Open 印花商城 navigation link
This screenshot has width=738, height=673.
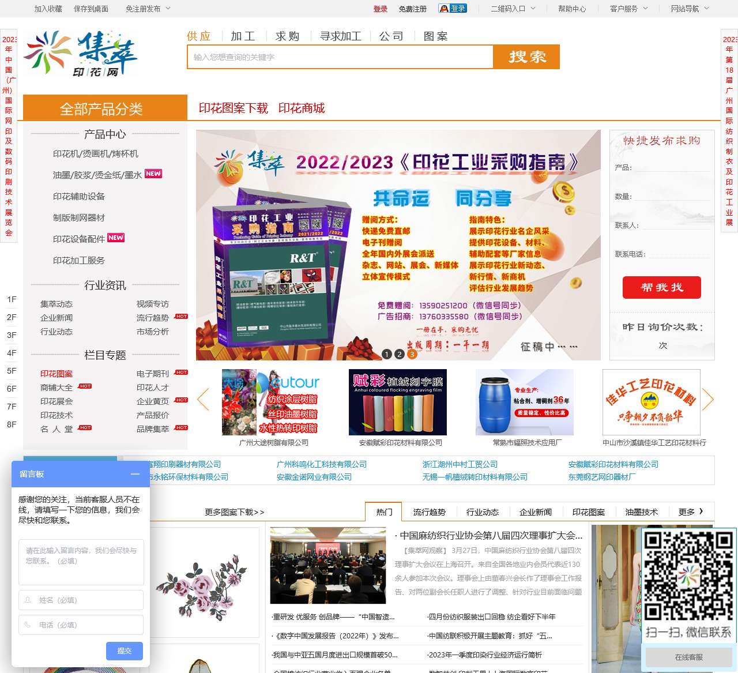[302, 108]
